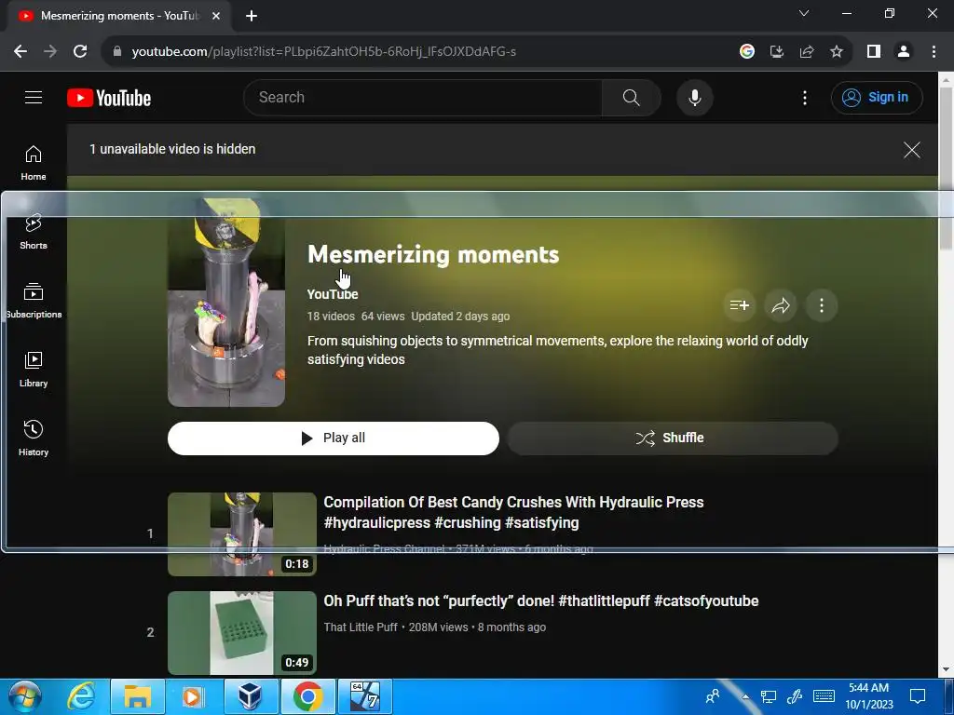
Task: Launch Internet Explorer from the taskbar
Action: click(x=81, y=696)
